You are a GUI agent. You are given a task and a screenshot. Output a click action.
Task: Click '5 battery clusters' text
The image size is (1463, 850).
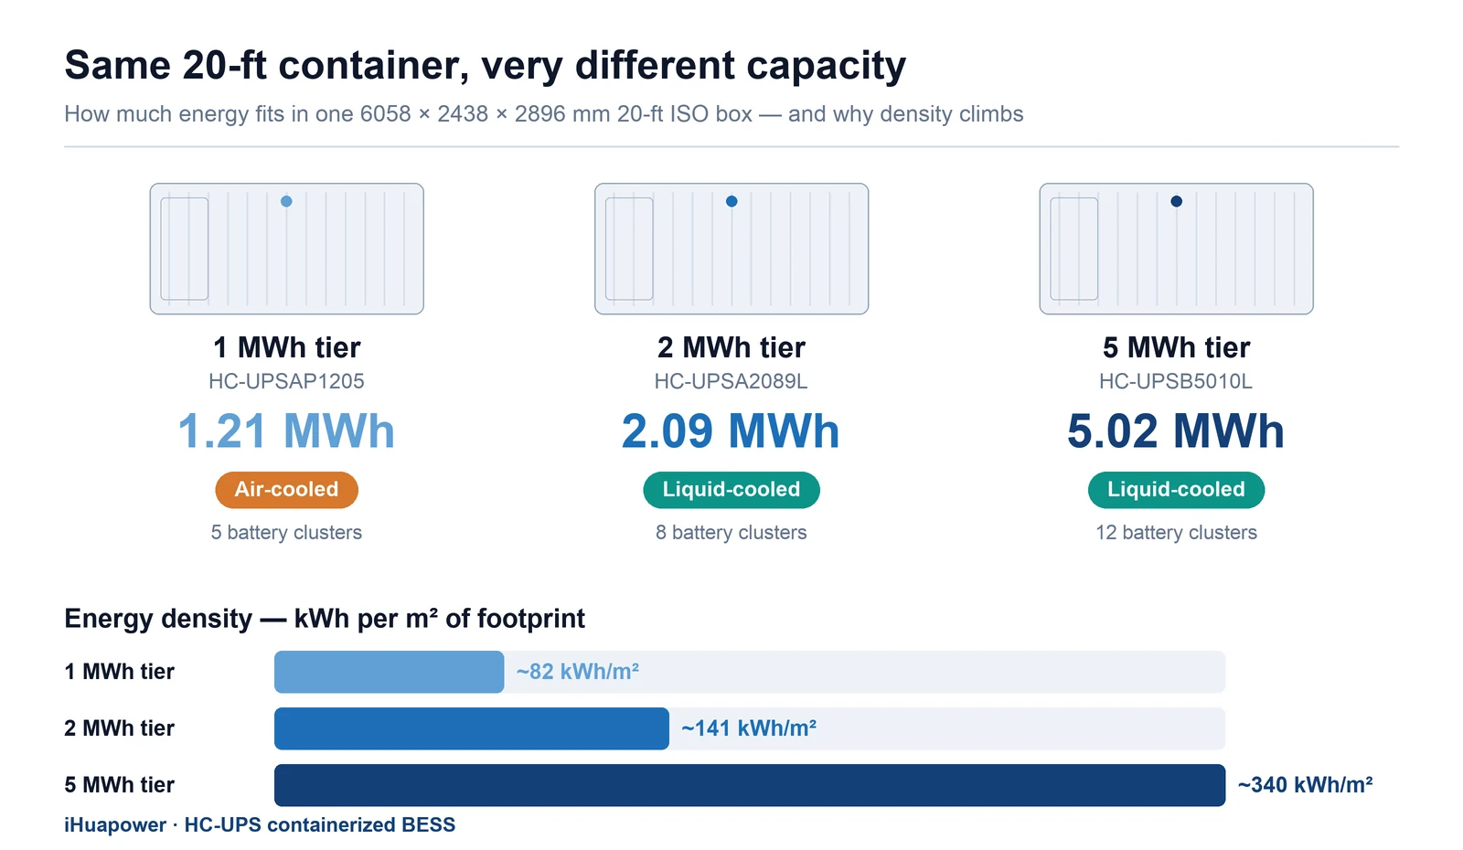286,533
